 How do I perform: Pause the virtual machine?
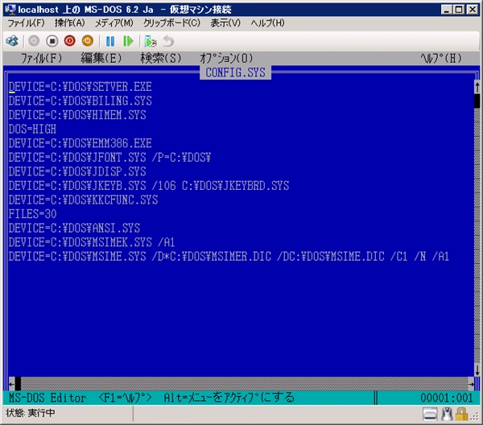[x=110, y=41]
